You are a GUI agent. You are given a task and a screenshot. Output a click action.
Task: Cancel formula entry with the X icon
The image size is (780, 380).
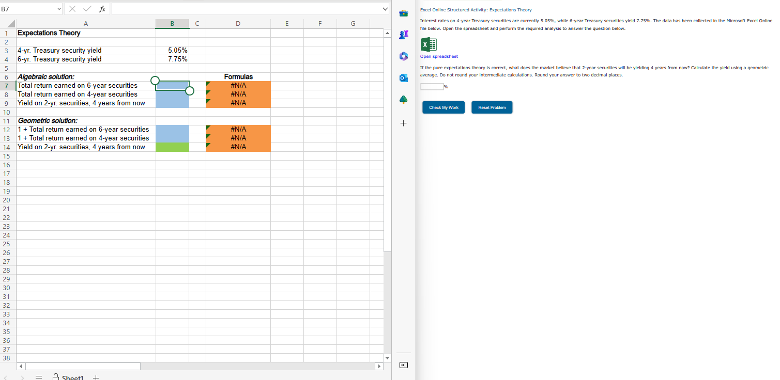tap(73, 9)
